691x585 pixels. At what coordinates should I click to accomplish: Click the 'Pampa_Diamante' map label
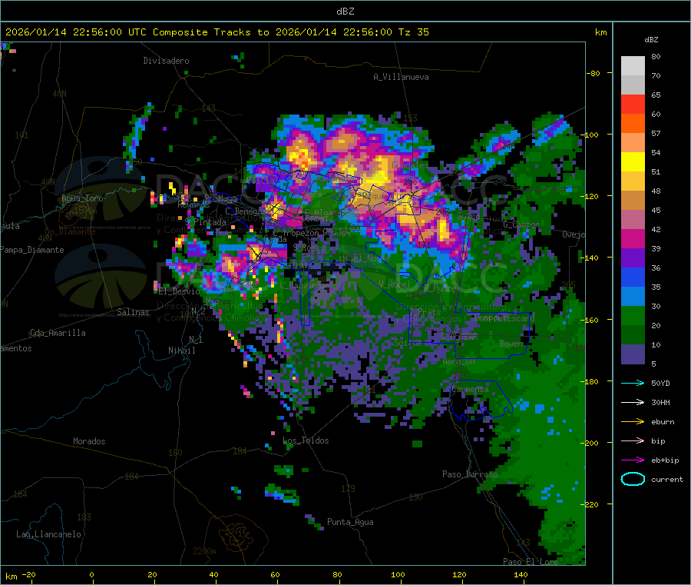point(31,250)
